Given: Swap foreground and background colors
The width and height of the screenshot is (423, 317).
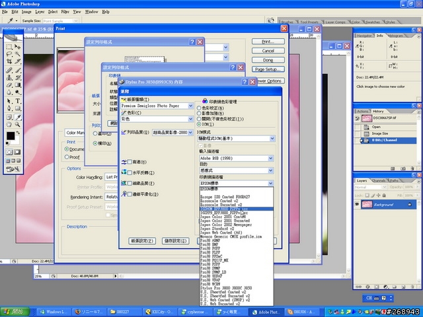Looking at the screenshot, I should pos(18,133).
